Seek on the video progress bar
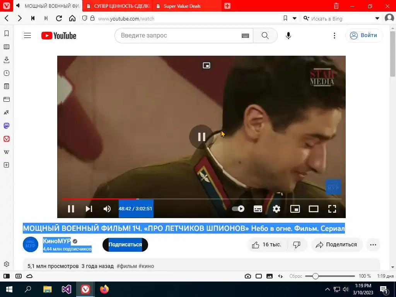The height and width of the screenshot is (297, 396). (x=201, y=199)
